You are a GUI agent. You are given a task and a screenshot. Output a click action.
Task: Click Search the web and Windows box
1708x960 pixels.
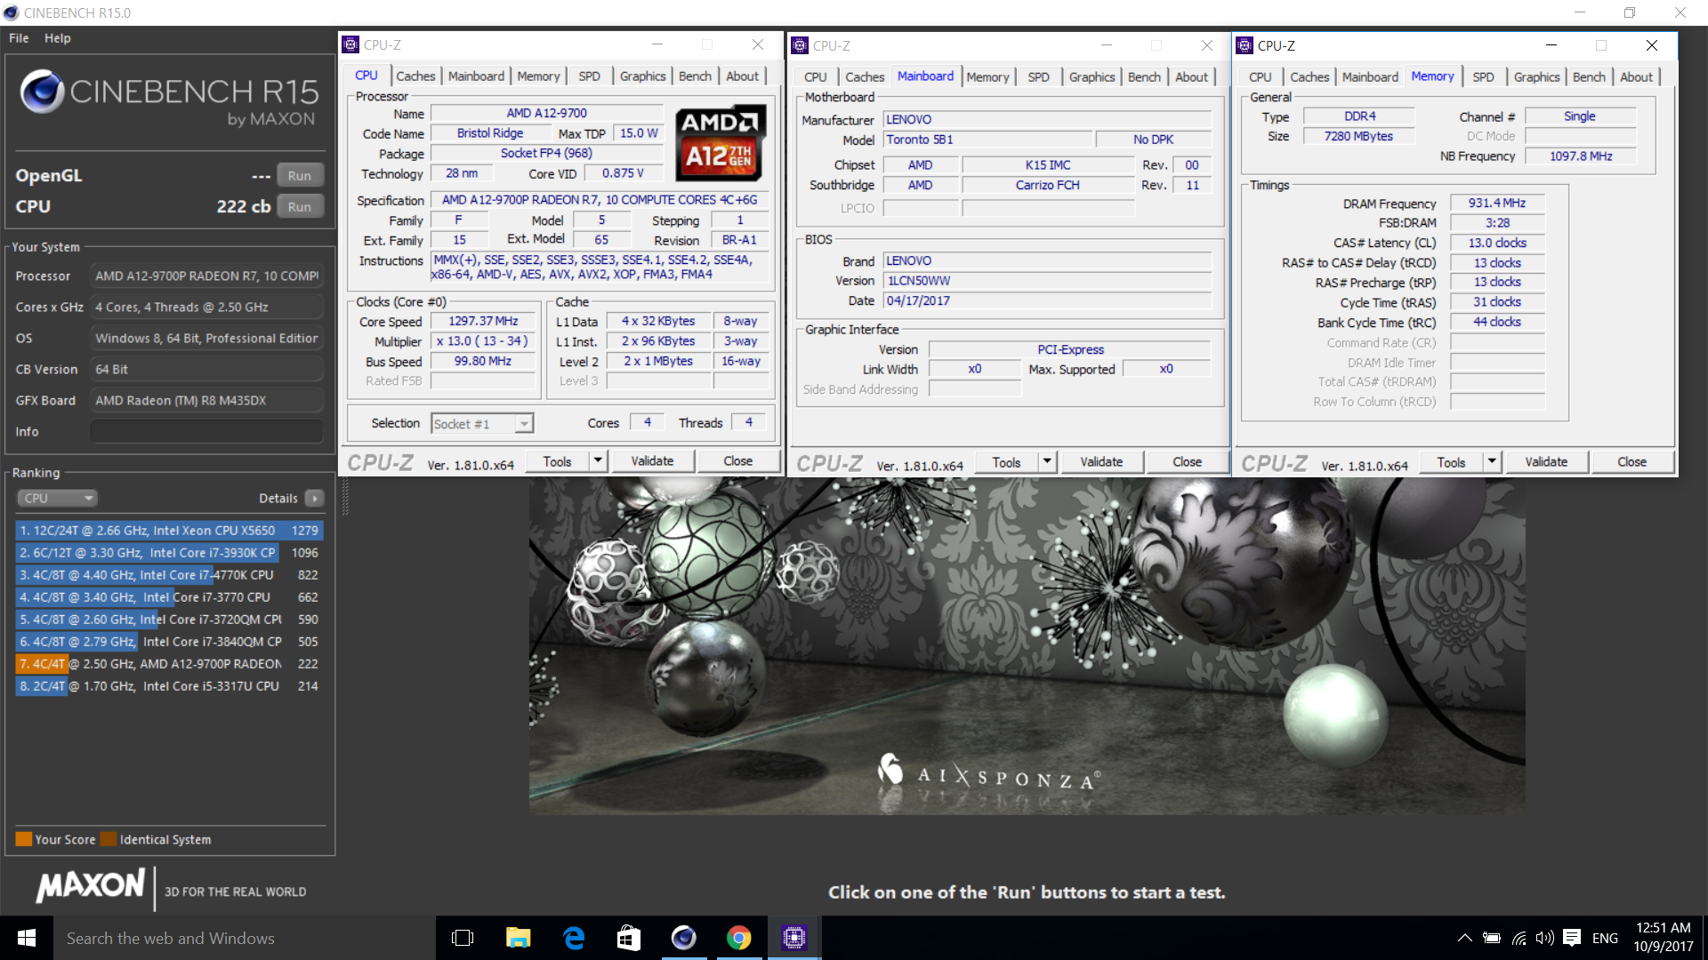click(x=245, y=938)
